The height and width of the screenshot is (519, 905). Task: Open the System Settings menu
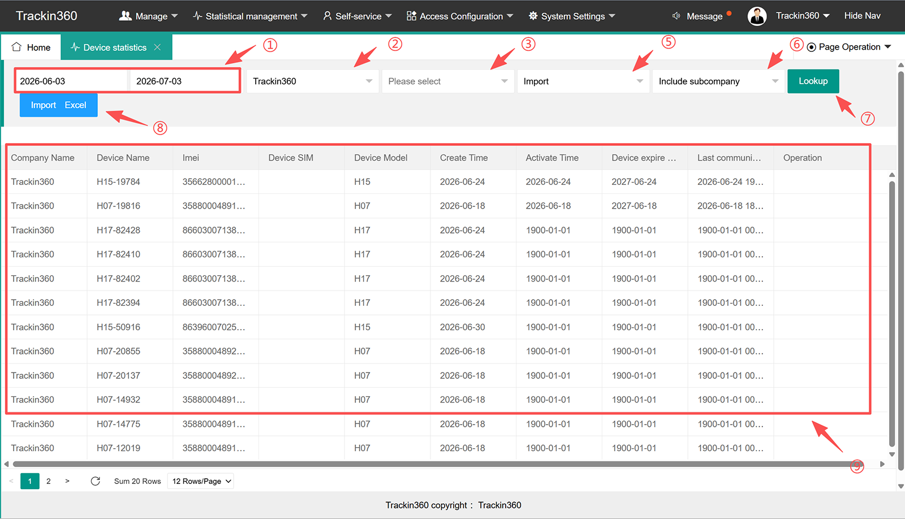coord(572,16)
